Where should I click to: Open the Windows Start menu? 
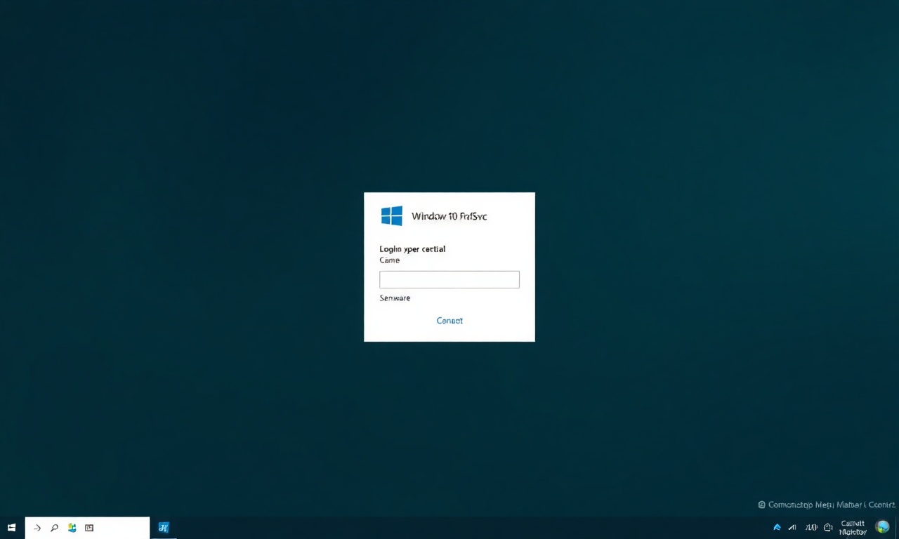click(x=11, y=528)
